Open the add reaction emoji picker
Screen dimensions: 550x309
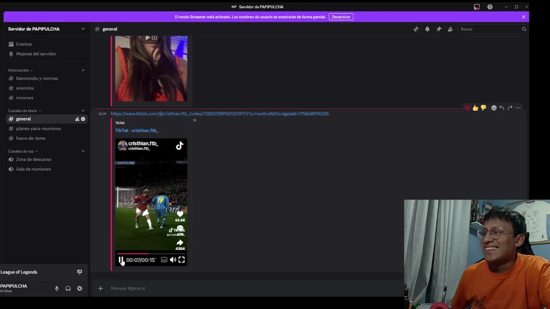click(494, 108)
